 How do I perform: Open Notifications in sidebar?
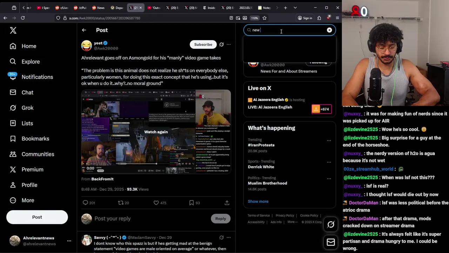[32, 77]
